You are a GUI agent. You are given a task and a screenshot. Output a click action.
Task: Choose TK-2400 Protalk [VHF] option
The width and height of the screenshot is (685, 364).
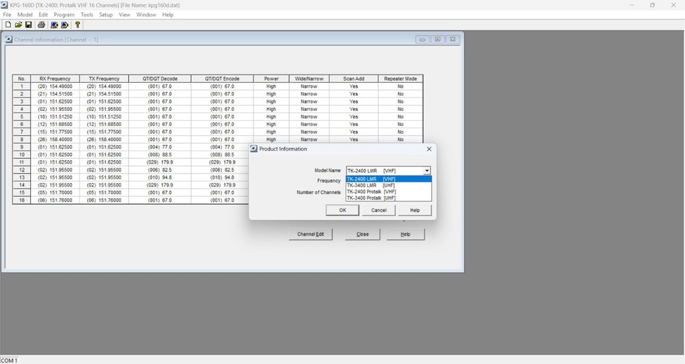click(388, 191)
